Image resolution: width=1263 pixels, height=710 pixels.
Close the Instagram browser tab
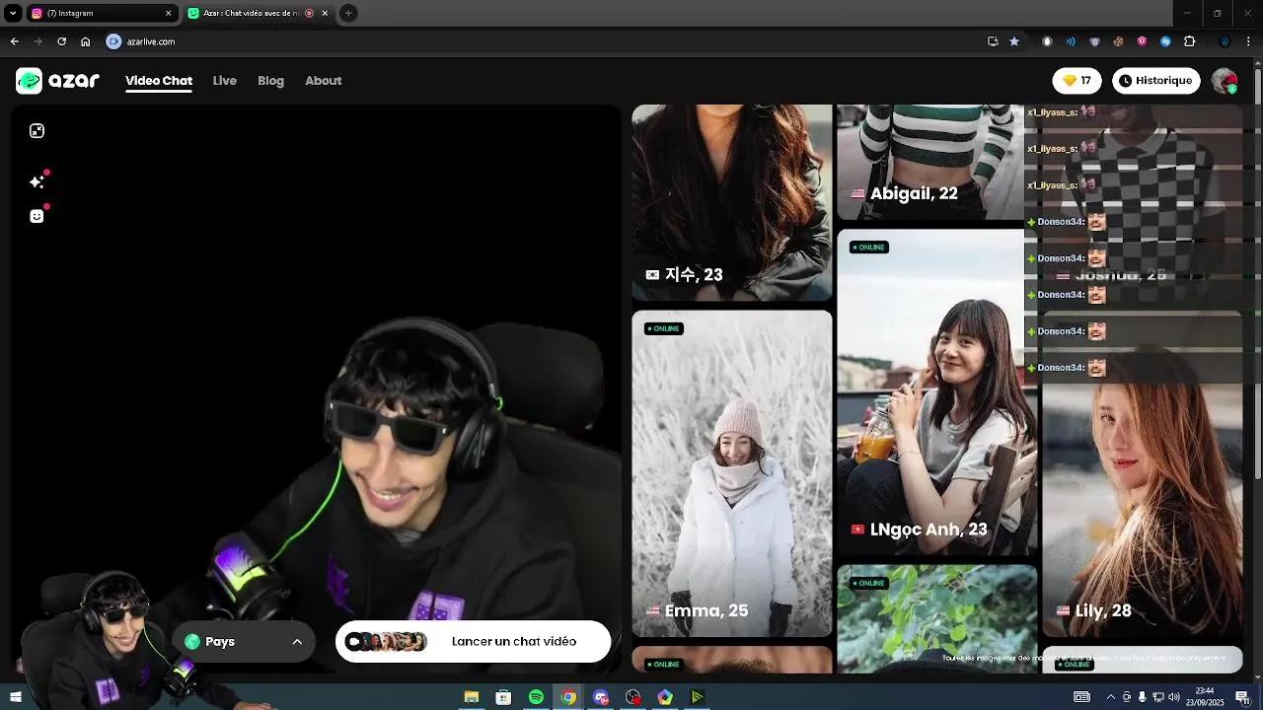coord(168,13)
